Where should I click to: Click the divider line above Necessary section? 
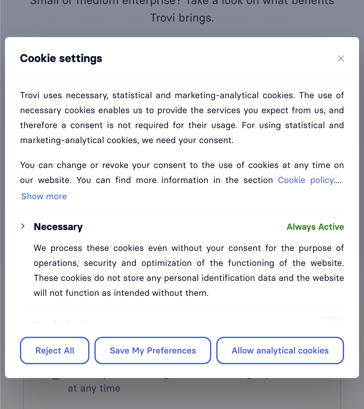point(182,213)
